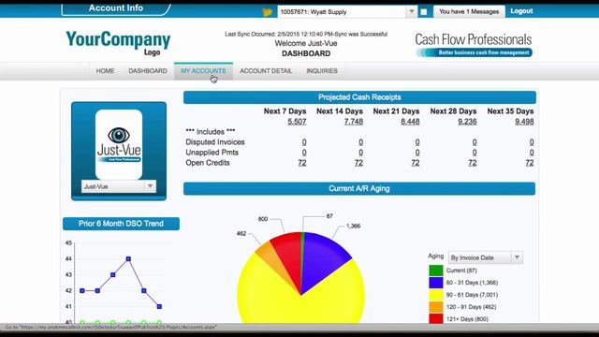Click Disputed Invoices 0 under Next 7 Days
Screen dimensions: 599x337
click(x=304, y=142)
